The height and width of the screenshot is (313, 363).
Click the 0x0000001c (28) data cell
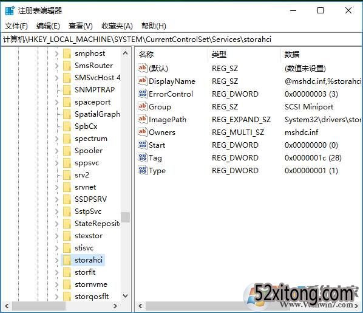click(x=313, y=158)
